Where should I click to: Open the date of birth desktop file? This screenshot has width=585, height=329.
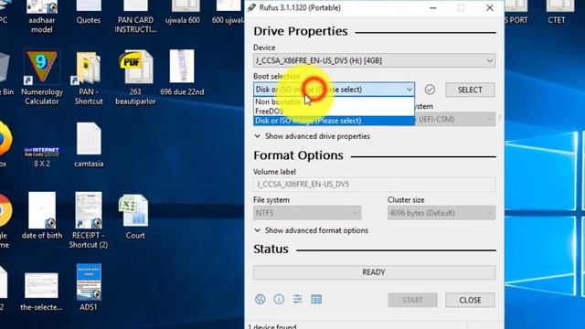click(x=42, y=216)
